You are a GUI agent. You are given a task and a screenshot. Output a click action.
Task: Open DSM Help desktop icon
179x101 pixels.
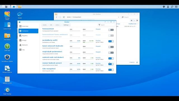click(7, 47)
